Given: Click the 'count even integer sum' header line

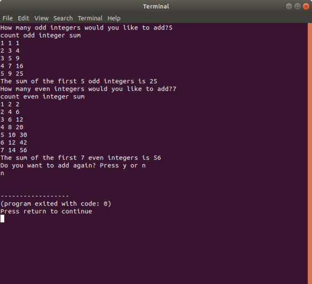Looking at the screenshot, I should click(42, 97).
